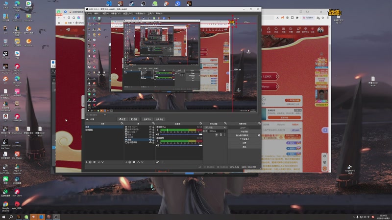Pop out the Audio Mixer dock icon
Viewport: 392px width, 220px height.
(200, 124)
